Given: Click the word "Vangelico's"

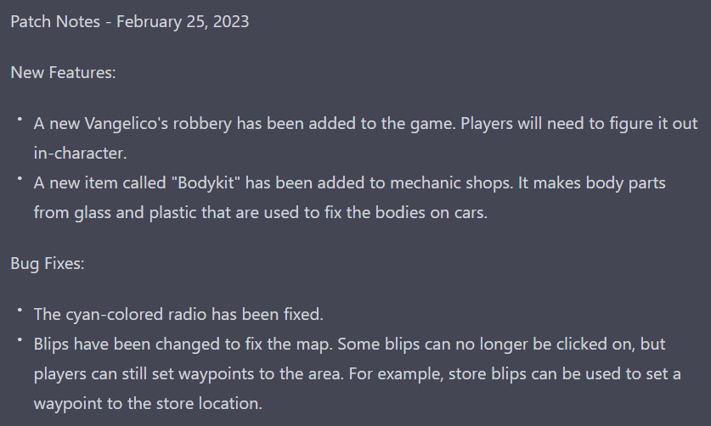Looking at the screenshot, I should (x=122, y=124).
